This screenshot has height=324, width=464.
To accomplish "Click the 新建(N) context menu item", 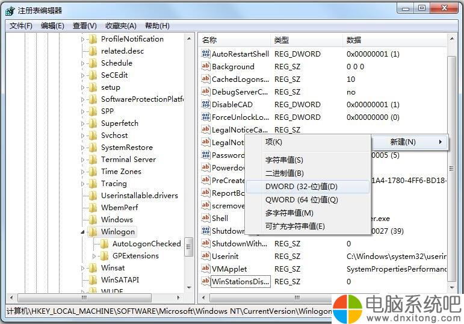I will click(x=409, y=142).
